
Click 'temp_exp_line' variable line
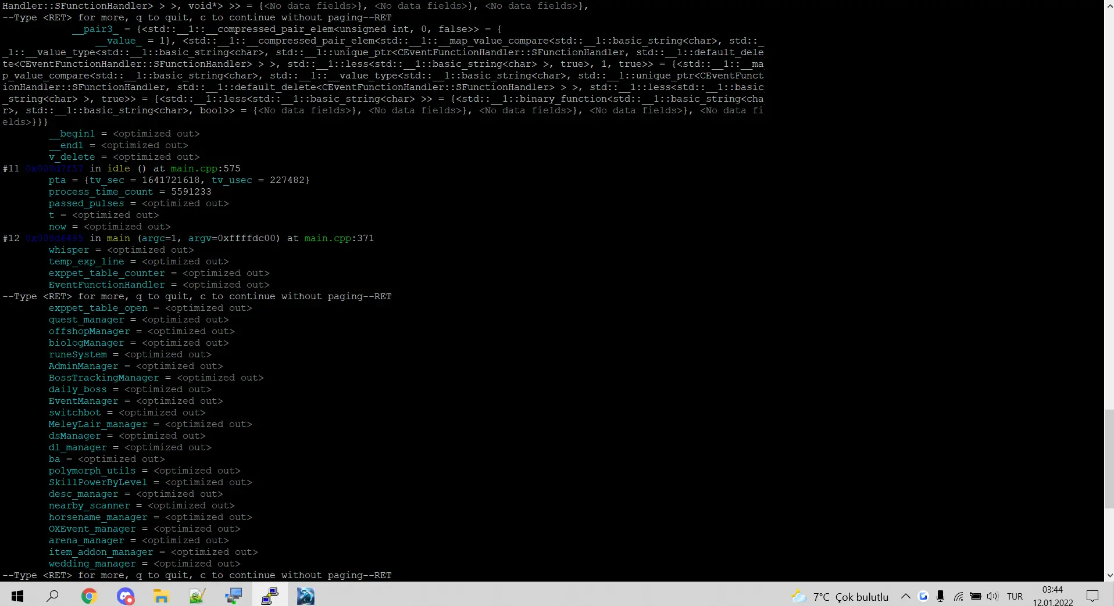139,261
